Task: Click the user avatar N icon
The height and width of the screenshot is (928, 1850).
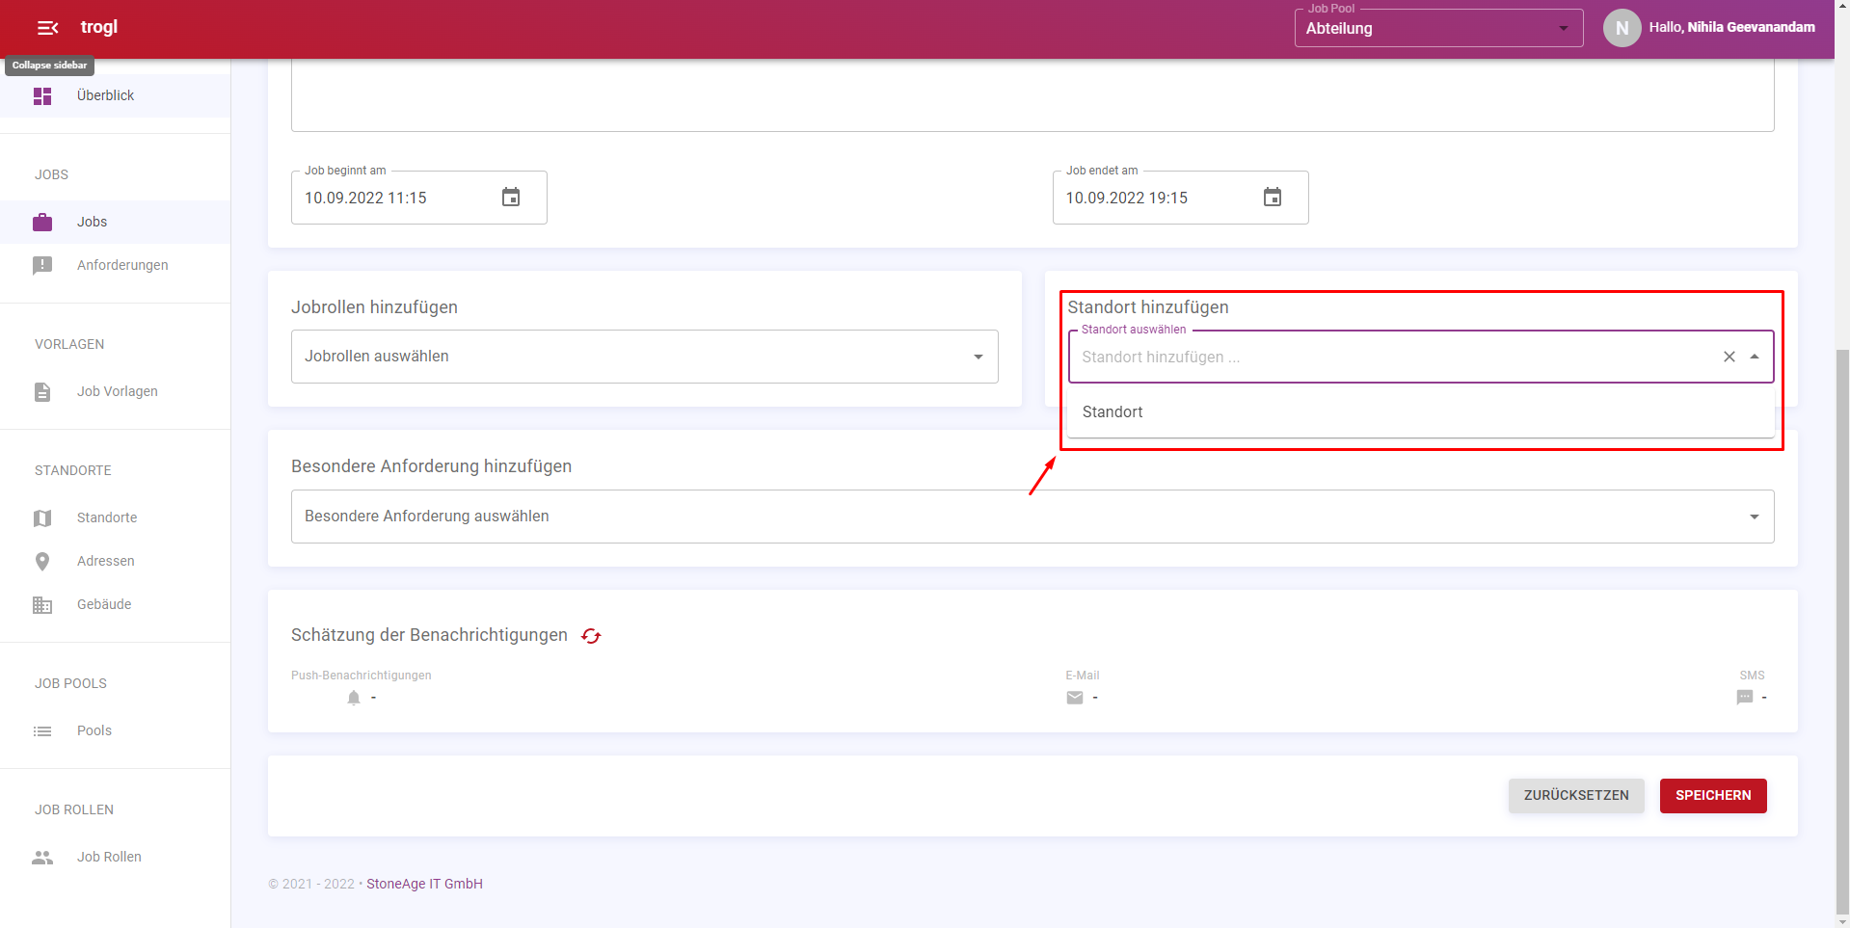Action: point(1622,28)
